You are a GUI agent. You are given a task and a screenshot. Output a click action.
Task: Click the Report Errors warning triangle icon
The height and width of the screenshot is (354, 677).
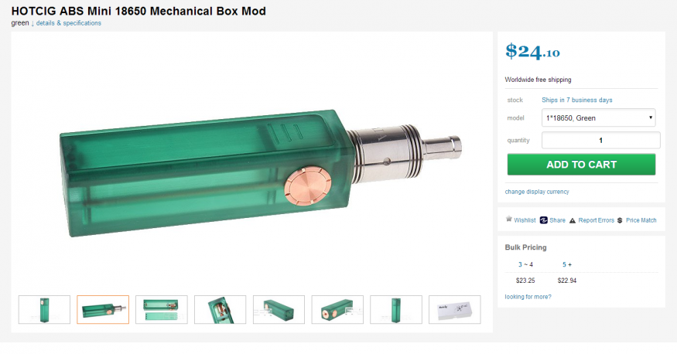coord(573,221)
